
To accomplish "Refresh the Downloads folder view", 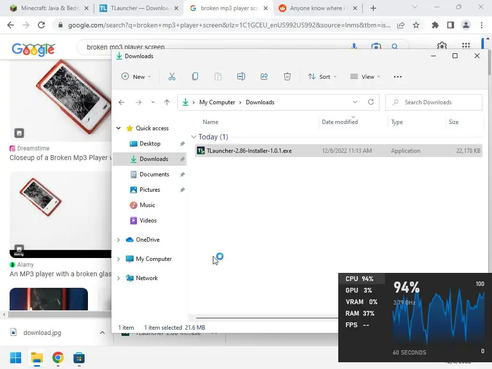I will pyautogui.click(x=371, y=102).
